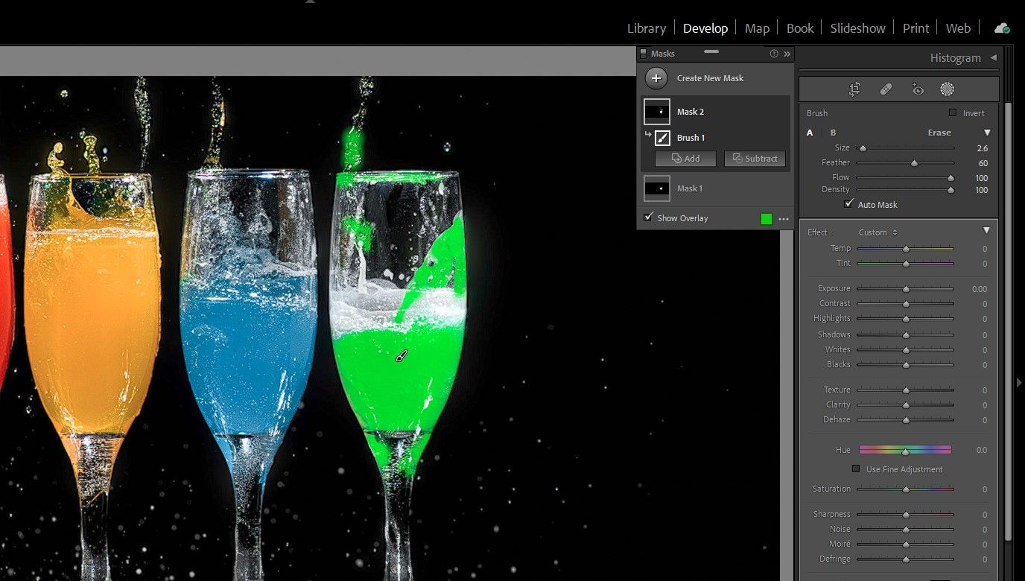Click the Subtract from mask button

755,159
